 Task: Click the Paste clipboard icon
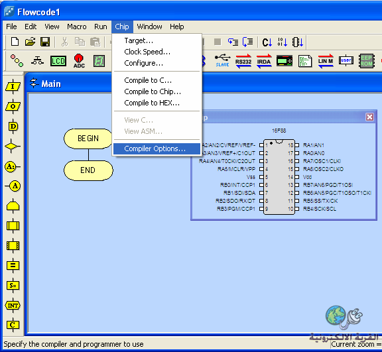pos(95,42)
